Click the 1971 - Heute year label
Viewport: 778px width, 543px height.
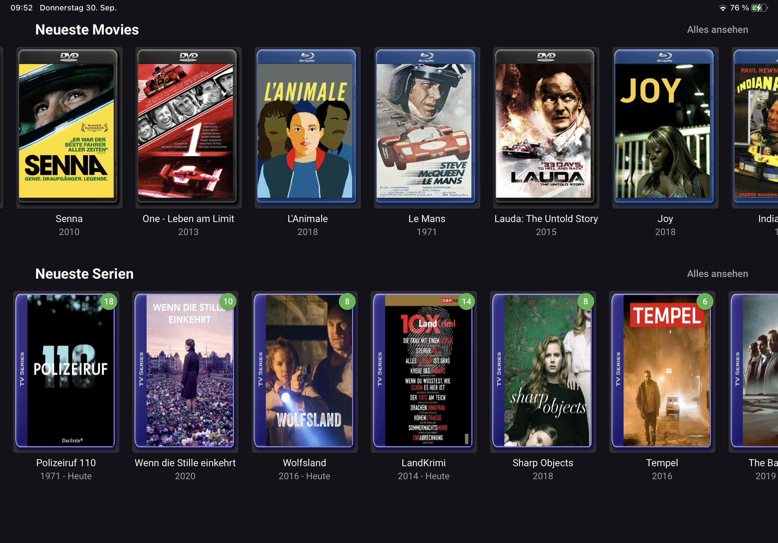coord(66,476)
